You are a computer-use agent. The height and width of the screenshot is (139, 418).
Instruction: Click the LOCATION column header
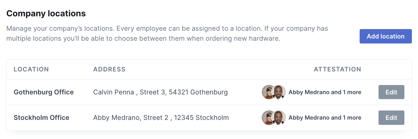31,69
